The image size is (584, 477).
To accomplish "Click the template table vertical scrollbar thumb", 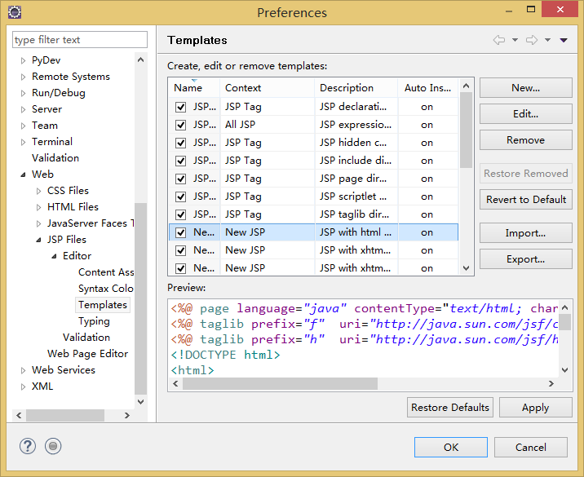I will click(466, 130).
